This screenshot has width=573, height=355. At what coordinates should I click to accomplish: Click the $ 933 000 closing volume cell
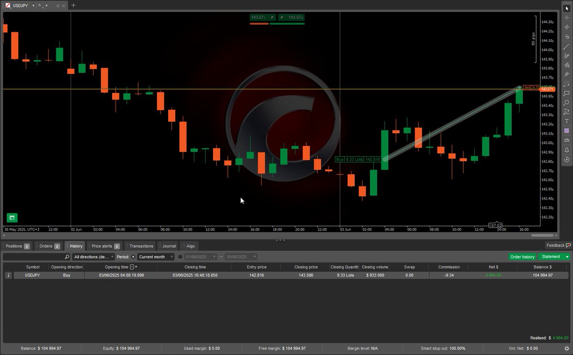click(375, 275)
